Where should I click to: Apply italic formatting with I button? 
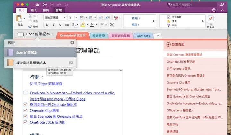click(x=53, y=25)
